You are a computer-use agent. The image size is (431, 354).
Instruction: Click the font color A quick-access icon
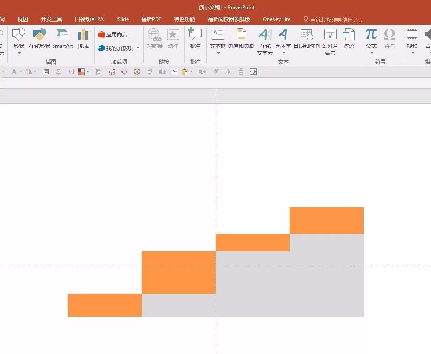[14, 72]
